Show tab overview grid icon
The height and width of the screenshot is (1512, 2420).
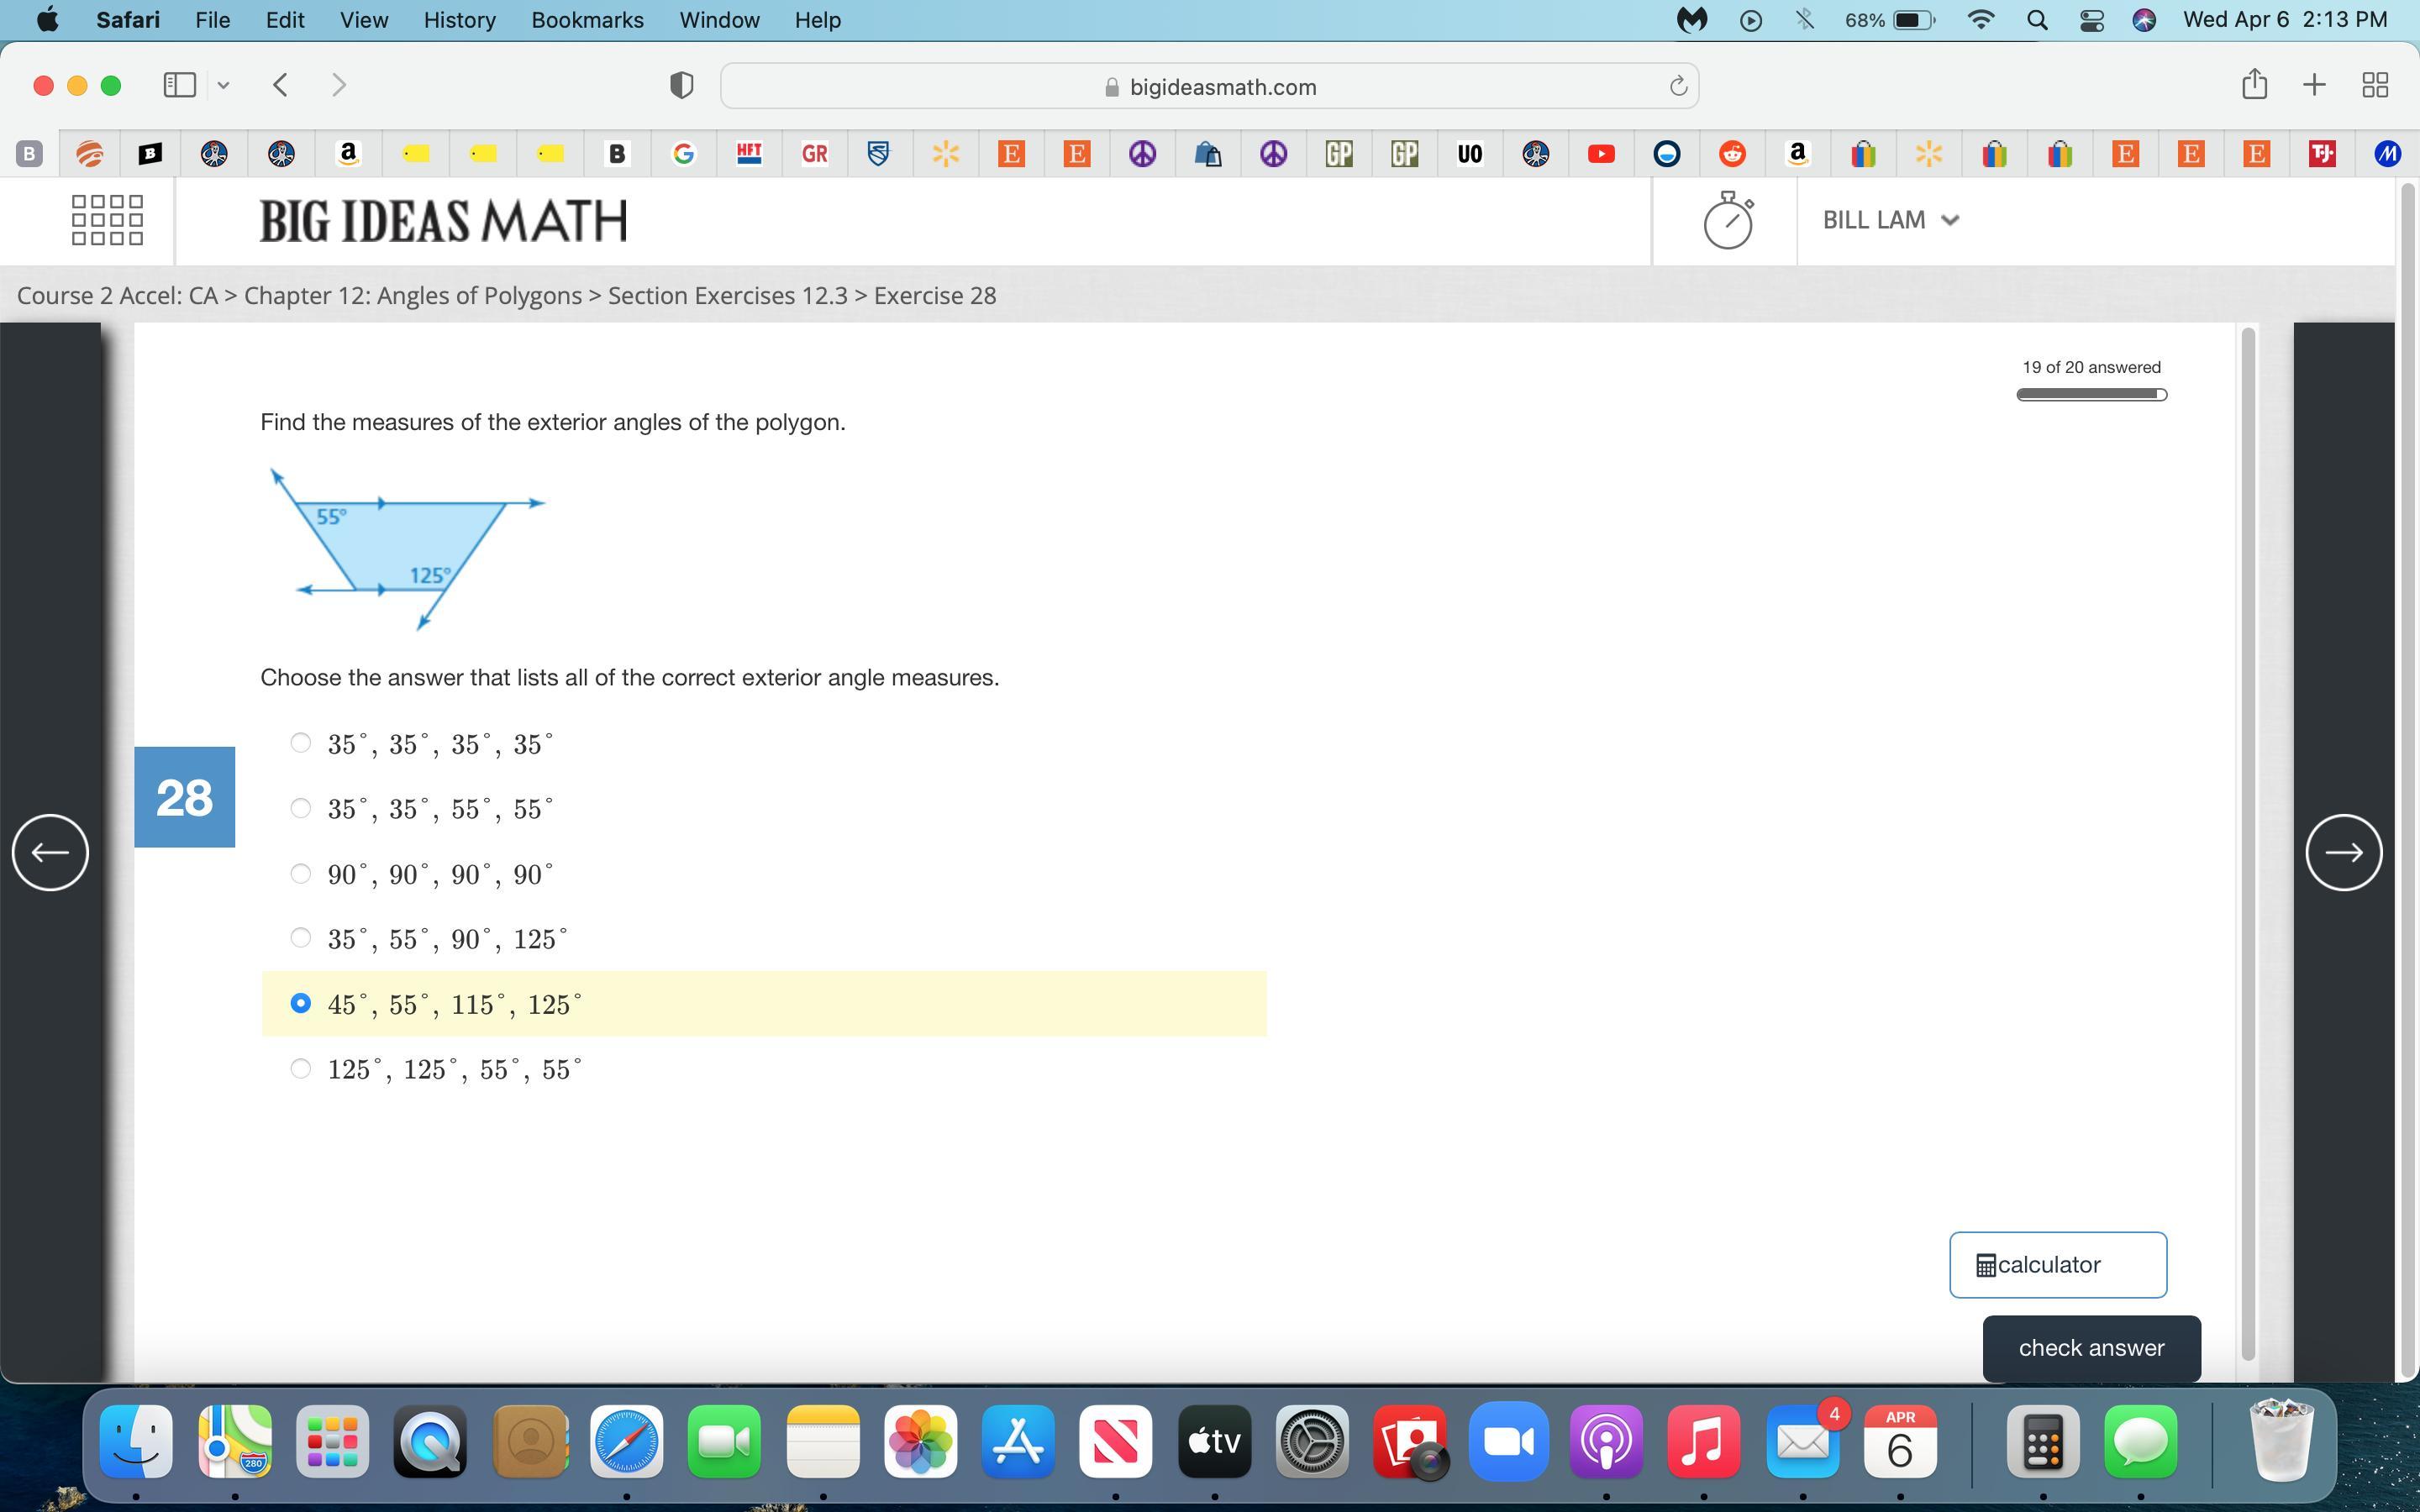click(2375, 85)
